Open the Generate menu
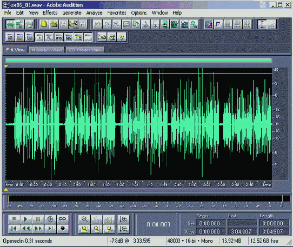The image size is (293, 247). 72,13
